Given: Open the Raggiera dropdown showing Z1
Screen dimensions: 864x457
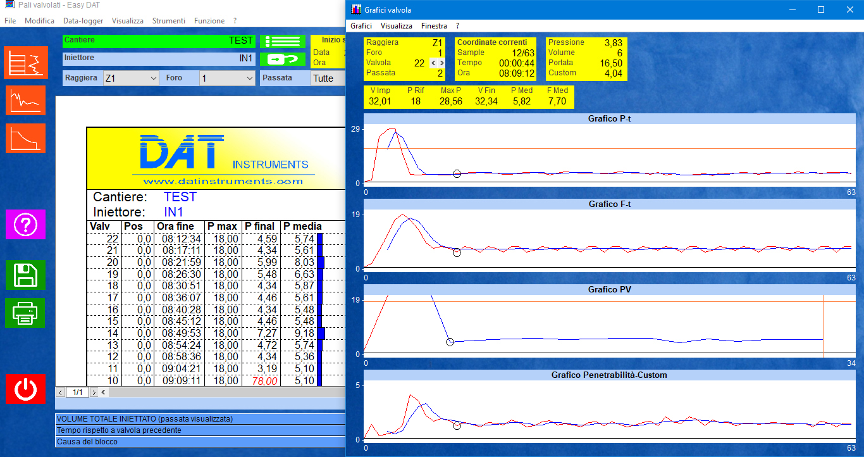Looking at the screenshot, I should click(130, 78).
